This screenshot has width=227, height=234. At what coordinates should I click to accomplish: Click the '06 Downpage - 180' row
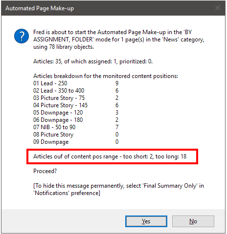76,120
